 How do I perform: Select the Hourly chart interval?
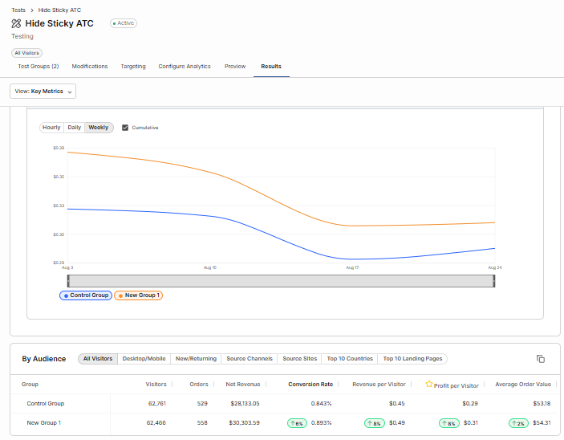click(51, 128)
